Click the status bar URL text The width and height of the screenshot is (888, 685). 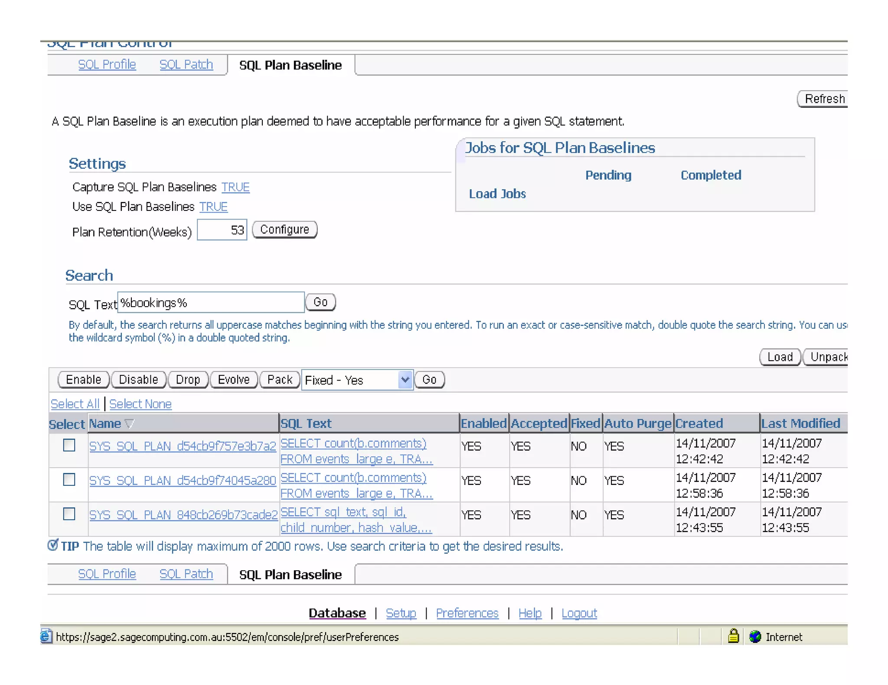tap(227, 637)
